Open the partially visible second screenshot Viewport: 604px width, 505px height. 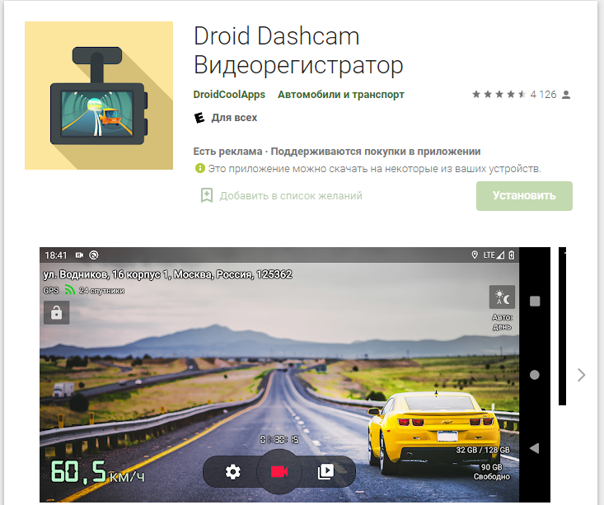pos(562,326)
